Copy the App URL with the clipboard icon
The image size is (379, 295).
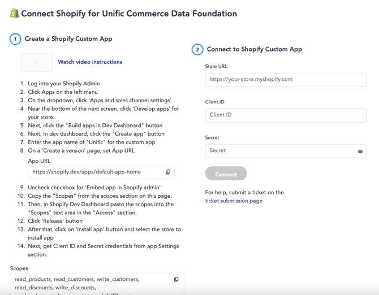tap(168, 172)
